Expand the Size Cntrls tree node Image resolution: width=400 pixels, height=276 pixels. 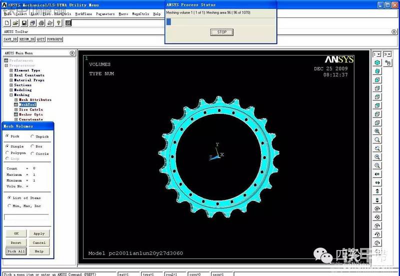(16, 109)
